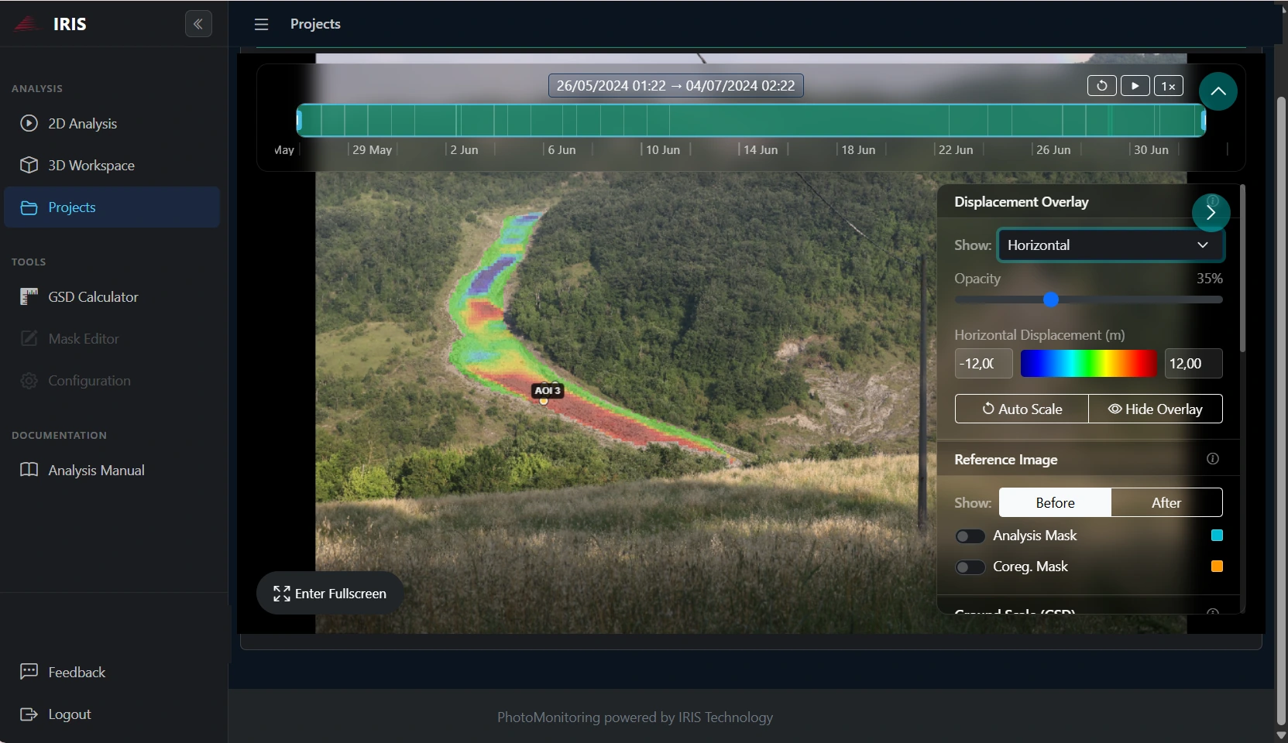Click the Mask Editor pencil icon
The width and height of the screenshot is (1288, 743).
click(29, 338)
